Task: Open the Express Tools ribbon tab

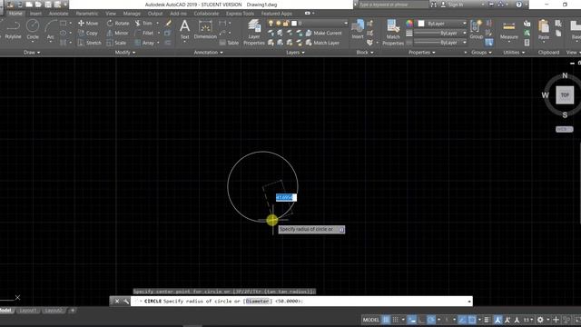Action: [x=240, y=14]
